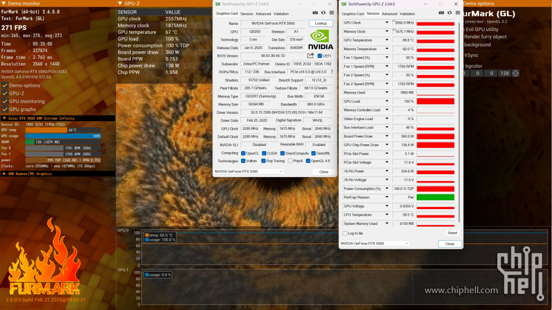Switch to Graphics Card tab in the Sensors window
The image size is (552, 310).
point(353,14)
